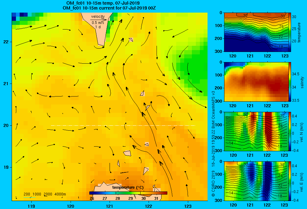Viewport: 307px width, 209px height.
Task: Click the eastward velocity depth section panel
Action: click(256, 181)
